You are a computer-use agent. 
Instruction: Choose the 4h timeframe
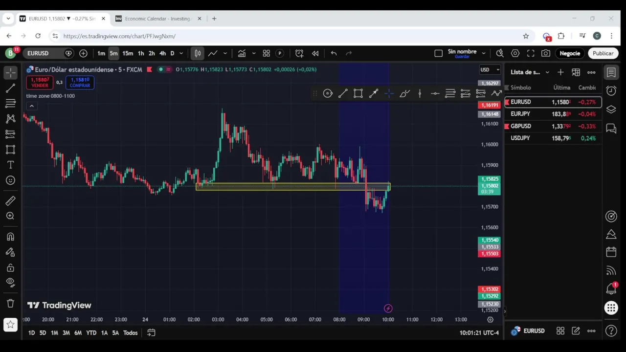click(162, 53)
